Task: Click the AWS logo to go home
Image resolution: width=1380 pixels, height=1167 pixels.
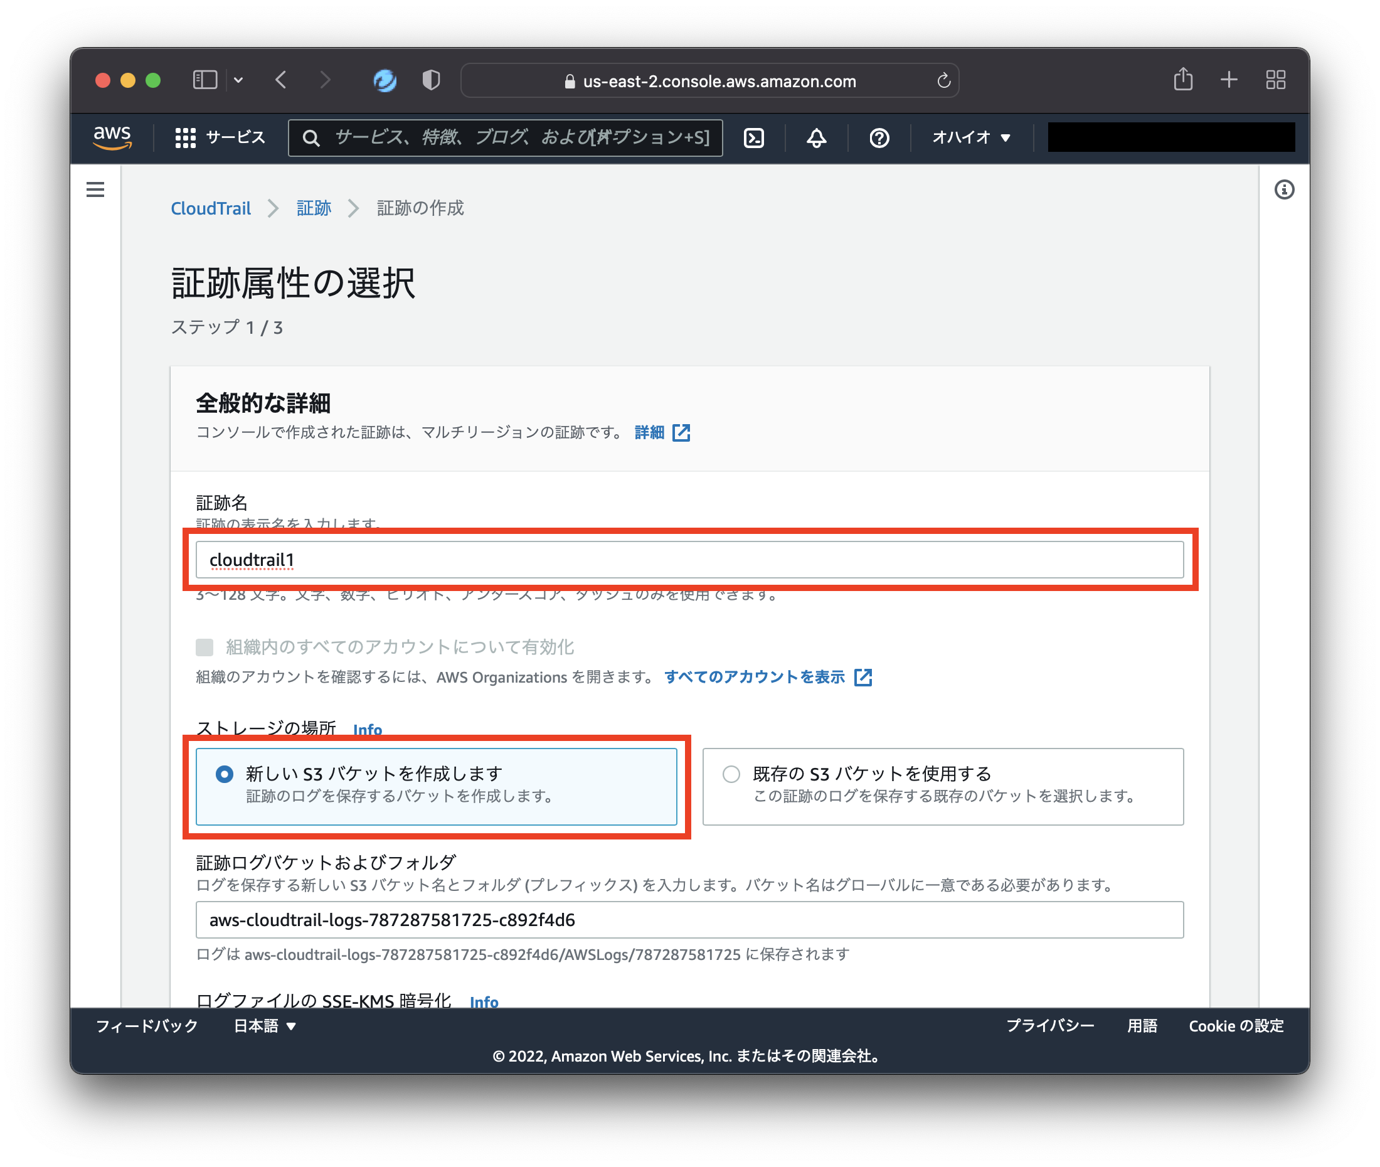Action: click(x=111, y=137)
